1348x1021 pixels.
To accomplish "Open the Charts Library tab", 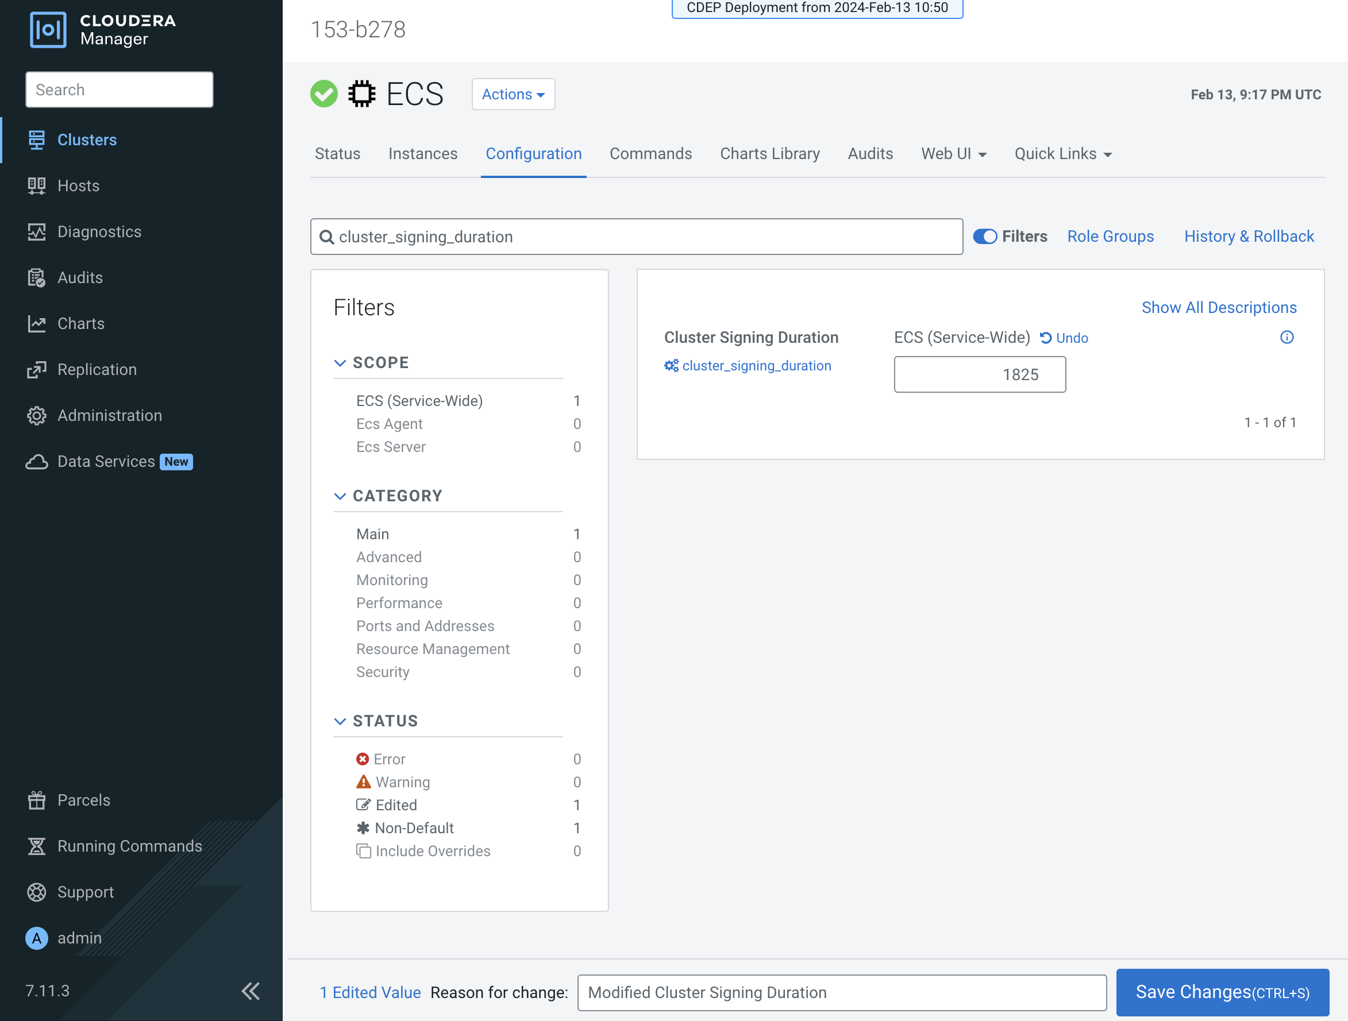I will (x=769, y=154).
